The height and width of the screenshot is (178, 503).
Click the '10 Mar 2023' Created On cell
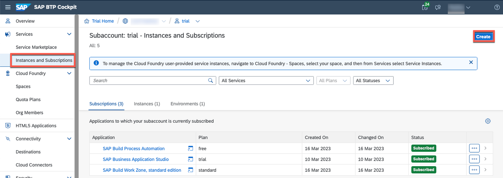(328, 159)
